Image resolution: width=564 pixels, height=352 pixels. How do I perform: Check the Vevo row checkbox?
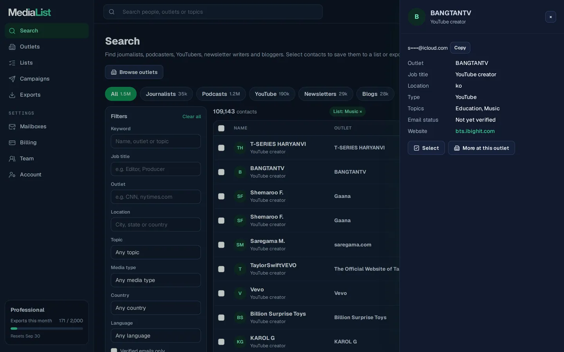tap(221, 293)
